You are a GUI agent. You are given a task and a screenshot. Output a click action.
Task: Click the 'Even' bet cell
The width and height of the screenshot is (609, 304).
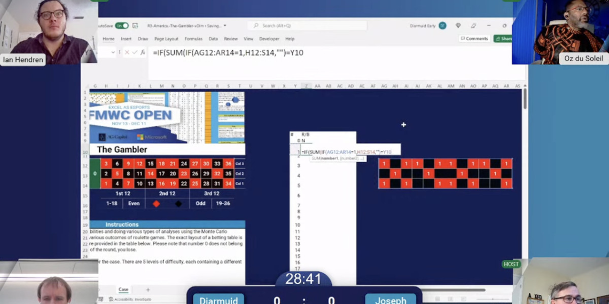click(x=134, y=203)
